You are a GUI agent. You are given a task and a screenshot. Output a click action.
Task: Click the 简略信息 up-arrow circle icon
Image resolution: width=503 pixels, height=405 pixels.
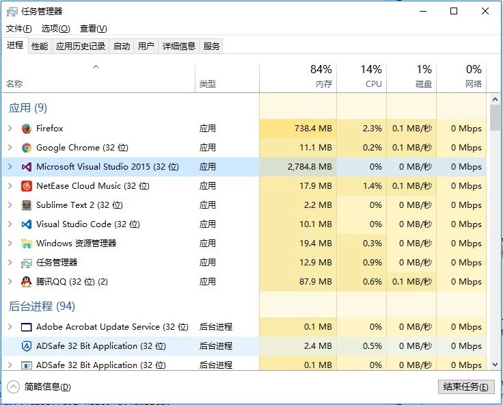tap(13, 387)
